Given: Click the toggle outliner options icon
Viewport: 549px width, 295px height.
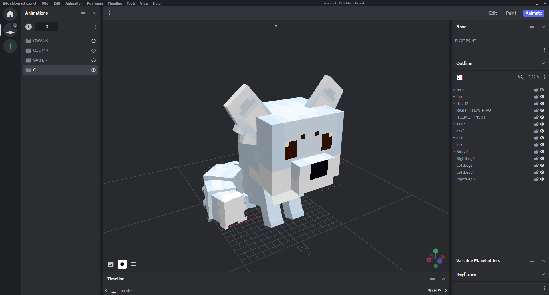Looking at the screenshot, I should coord(460,77).
